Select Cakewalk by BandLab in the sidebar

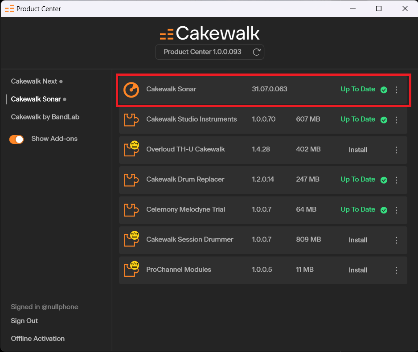point(45,117)
